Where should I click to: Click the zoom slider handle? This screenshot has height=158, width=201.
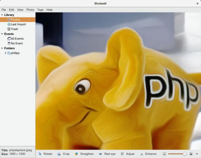[185, 154]
